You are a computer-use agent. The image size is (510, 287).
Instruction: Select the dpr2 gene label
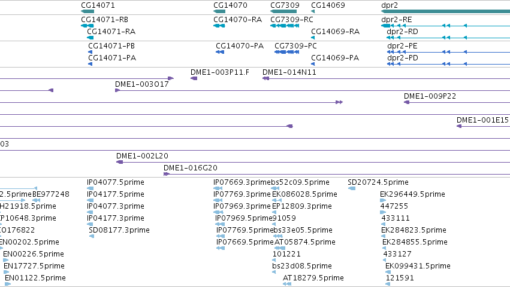point(390,5)
